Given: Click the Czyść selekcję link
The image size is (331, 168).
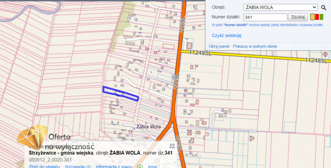Looking at the screenshot, I should [x=227, y=35].
